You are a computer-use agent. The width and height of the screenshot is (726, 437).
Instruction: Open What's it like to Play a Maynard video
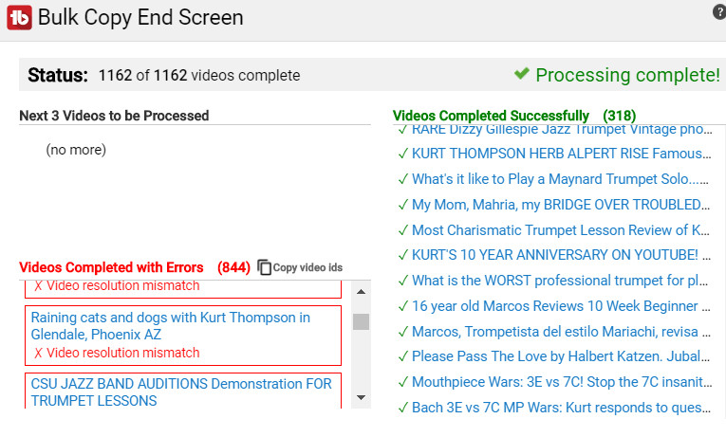[x=560, y=179]
